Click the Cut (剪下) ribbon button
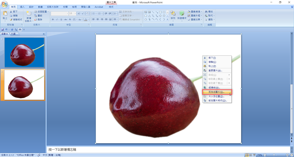Screen dimensions: 294x157 pyautogui.click(x=15, y=12)
